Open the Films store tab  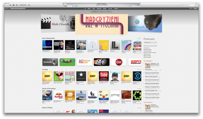pyautogui.click(x=94, y=8)
